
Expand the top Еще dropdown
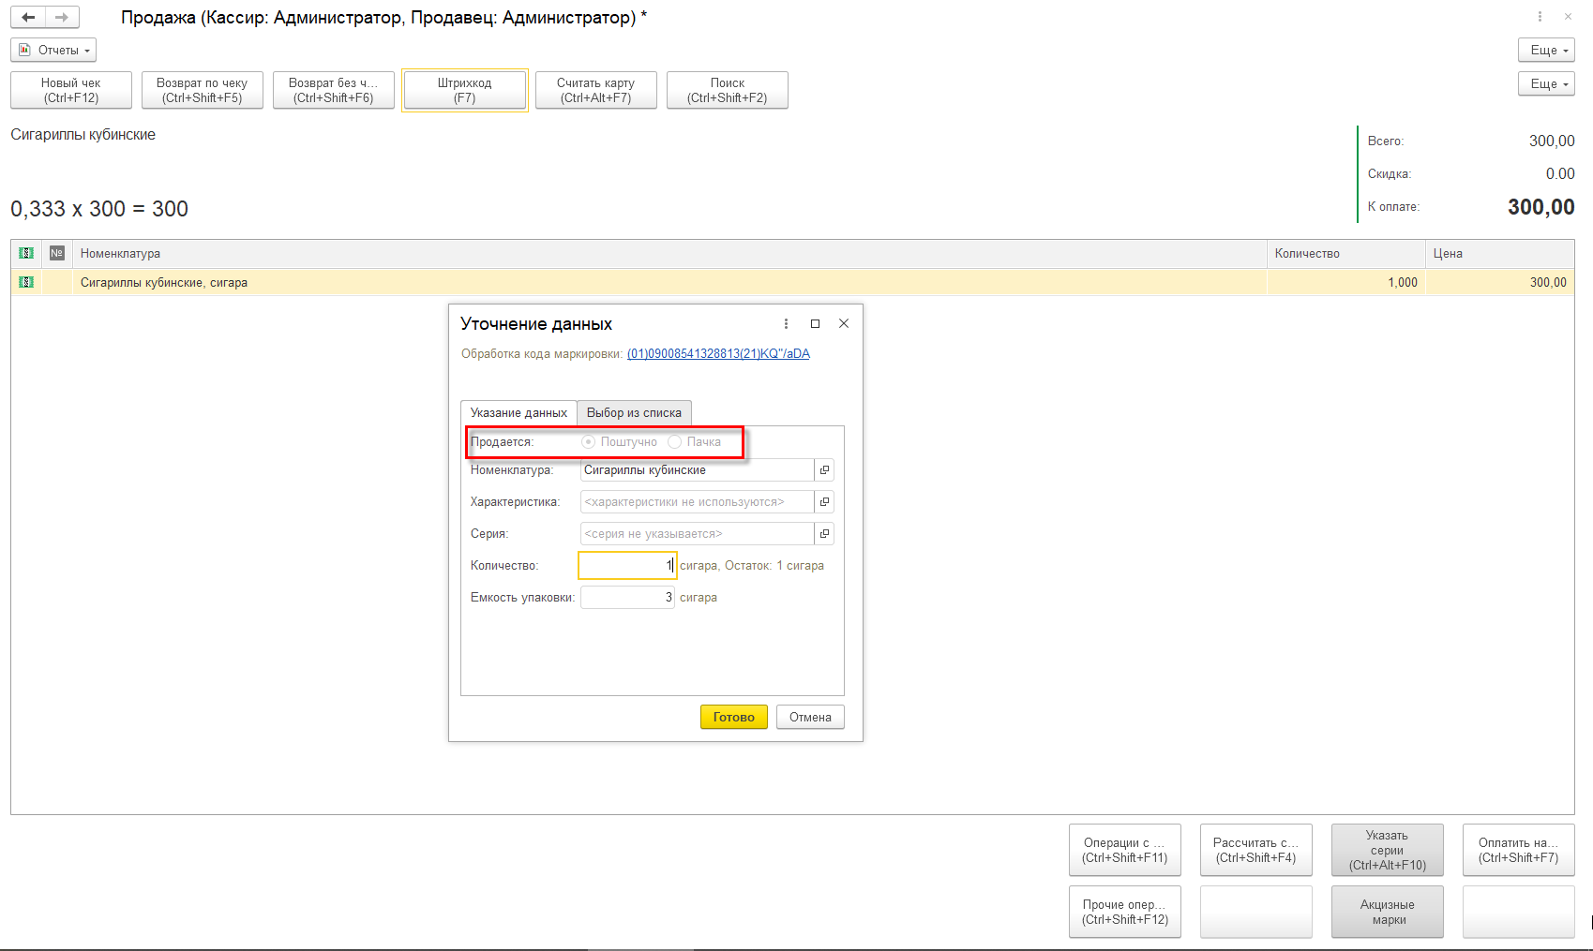pyautogui.click(x=1546, y=51)
